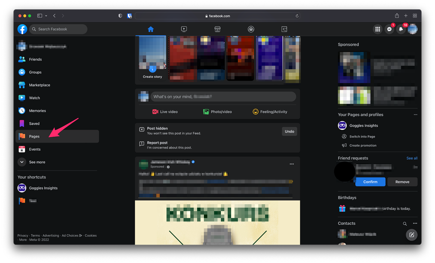This screenshot has width=435, height=263.
Task: Open the Groups tab icon in top navigation
Action: tap(251, 29)
